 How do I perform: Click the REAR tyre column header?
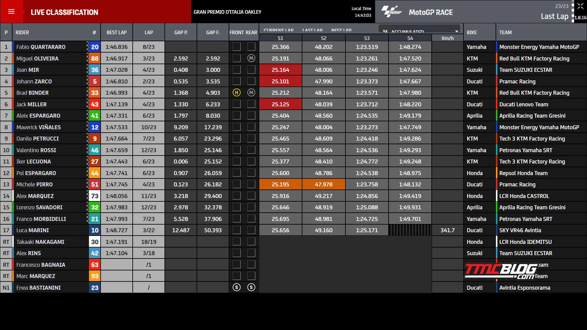click(x=251, y=32)
